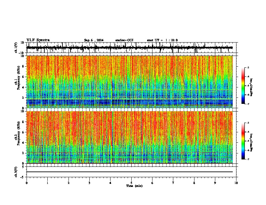Click inside the ch.1 spectrogram panel
This screenshot has height=205, width=266.
click(x=129, y=82)
